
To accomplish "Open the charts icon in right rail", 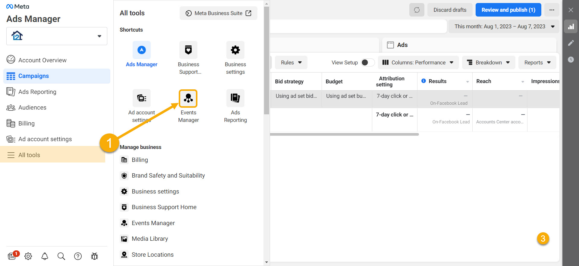I will tap(571, 26).
